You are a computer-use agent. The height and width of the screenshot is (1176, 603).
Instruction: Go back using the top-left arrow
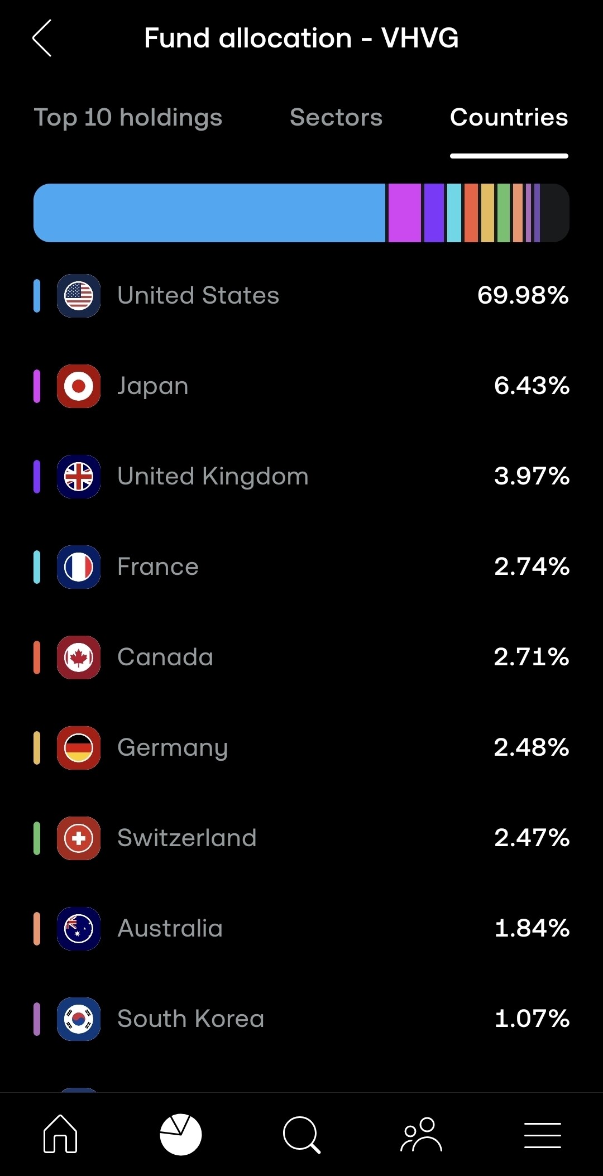(42, 38)
